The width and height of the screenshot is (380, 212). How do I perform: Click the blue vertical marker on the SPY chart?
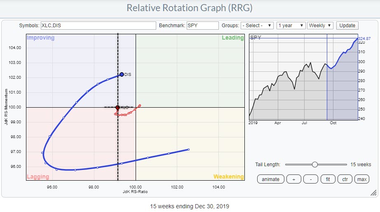tap(327, 82)
